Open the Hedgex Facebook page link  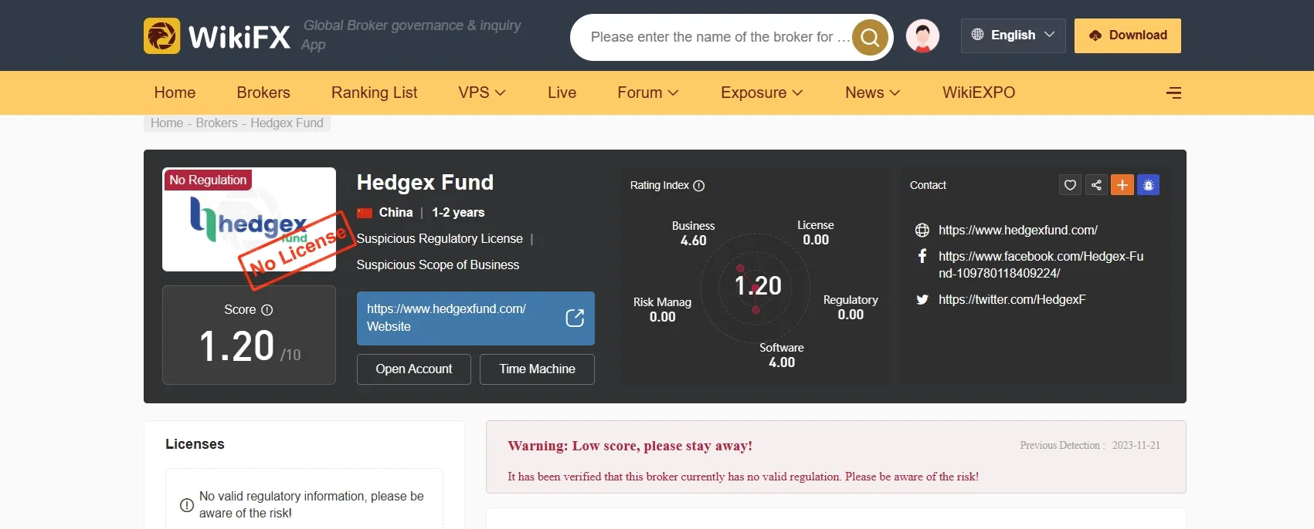[x=1041, y=264]
